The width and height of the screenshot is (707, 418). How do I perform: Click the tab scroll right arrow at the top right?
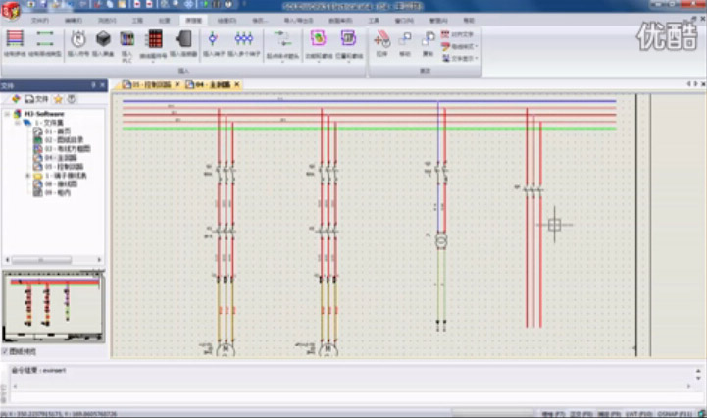tap(696, 84)
